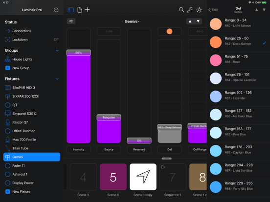Click the Tungsten Source fader handle
This screenshot has height=202, width=270.
[109, 117]
